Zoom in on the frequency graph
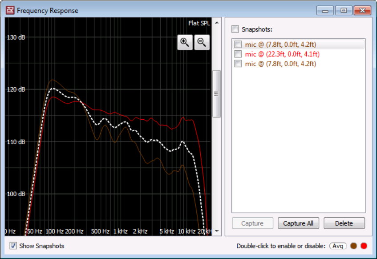 click(185, 42)
